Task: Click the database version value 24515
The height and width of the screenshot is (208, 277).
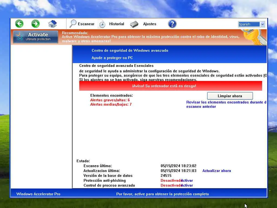Action: (166, 175)
